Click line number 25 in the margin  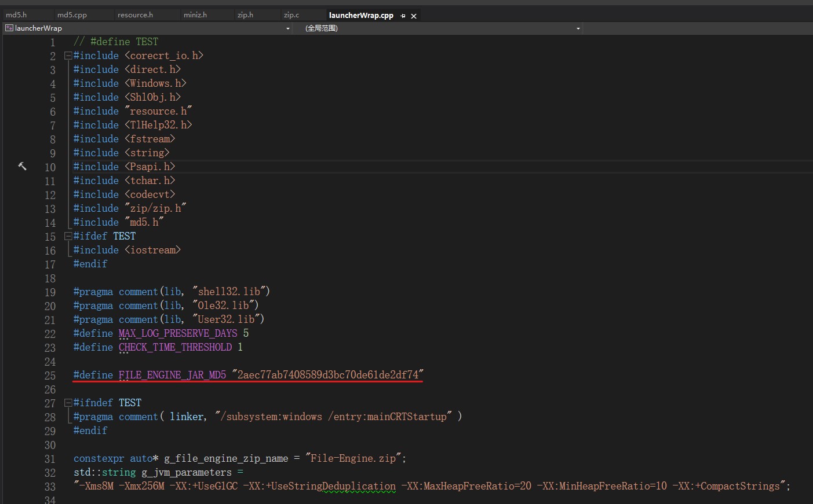(x=50, y=376)
